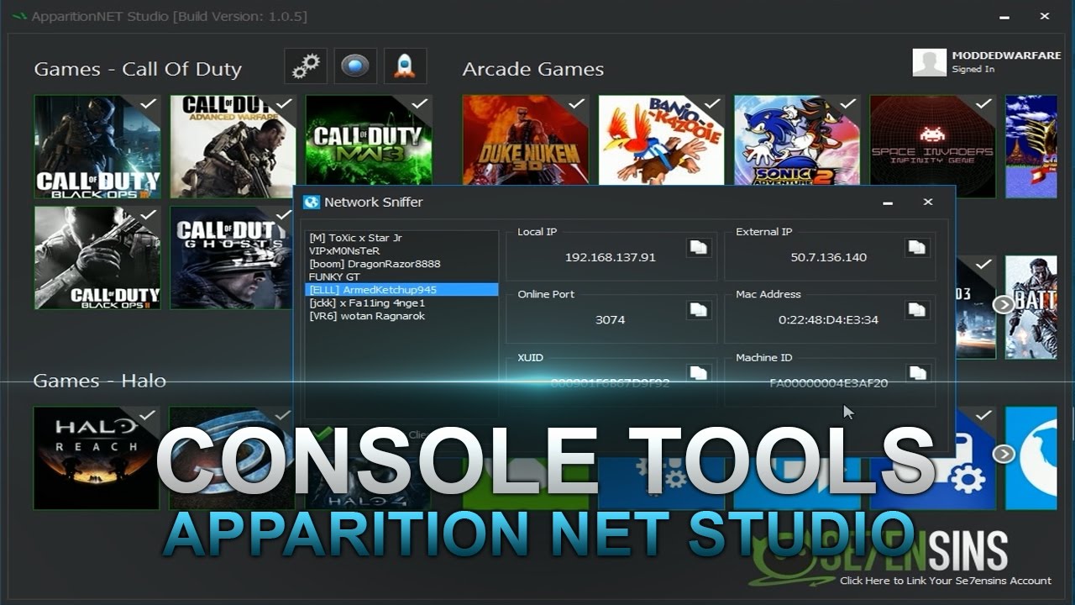Screen dimensions: 1075x605
Task: Select VIPxM0NsTeR in player list
Action: click(401, 250)
